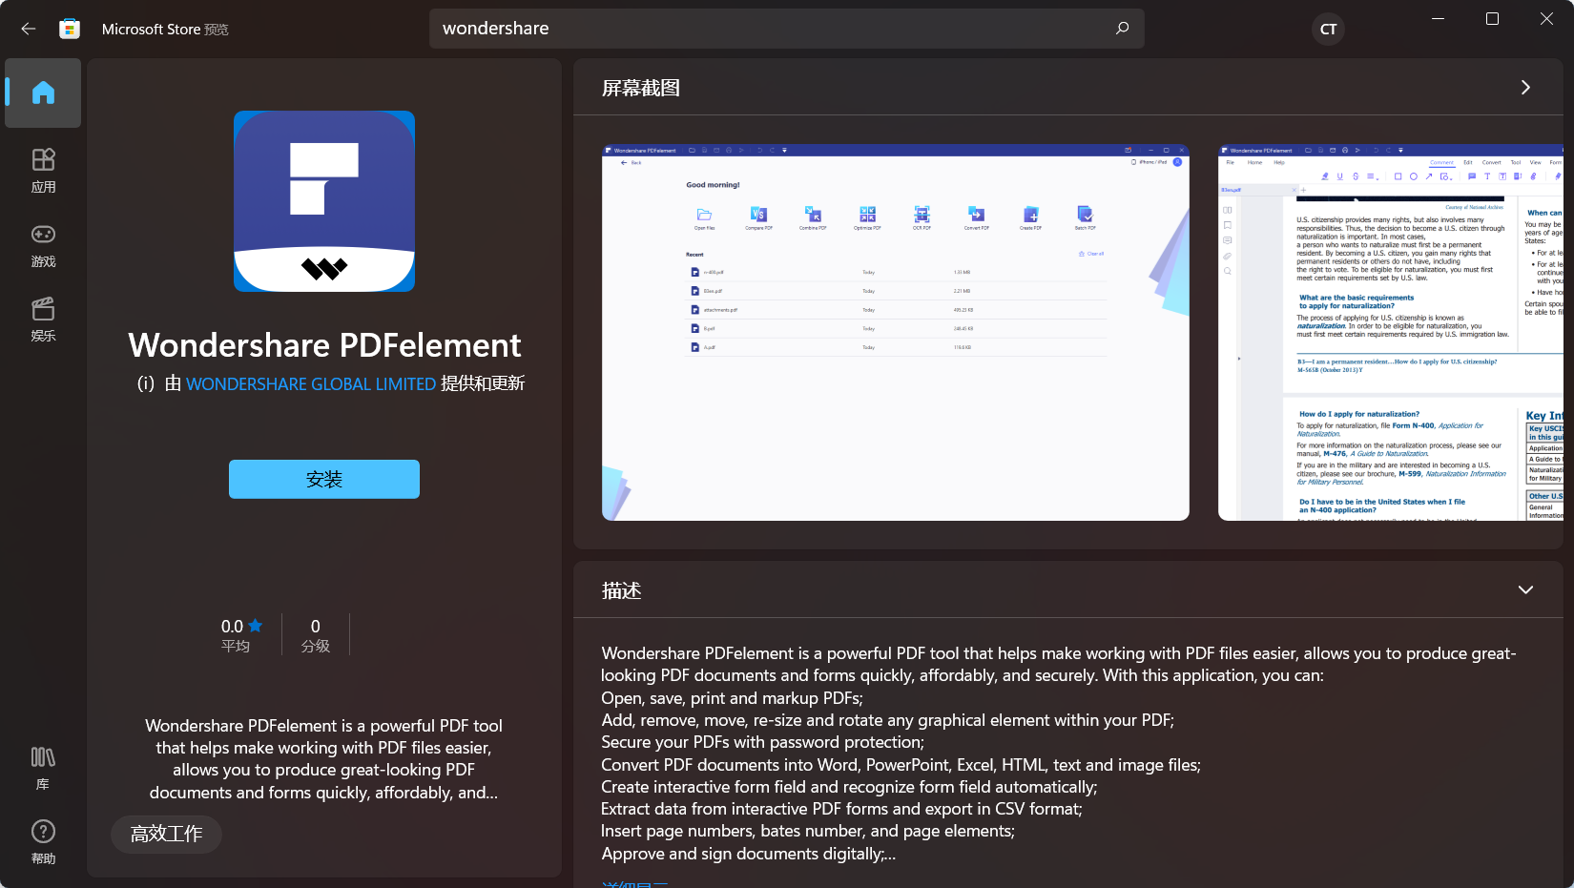The width and height of the screenshot is (1574, 888).
Task: Open the 游戏 (Games) sidebar section
Action: point(43,245)
